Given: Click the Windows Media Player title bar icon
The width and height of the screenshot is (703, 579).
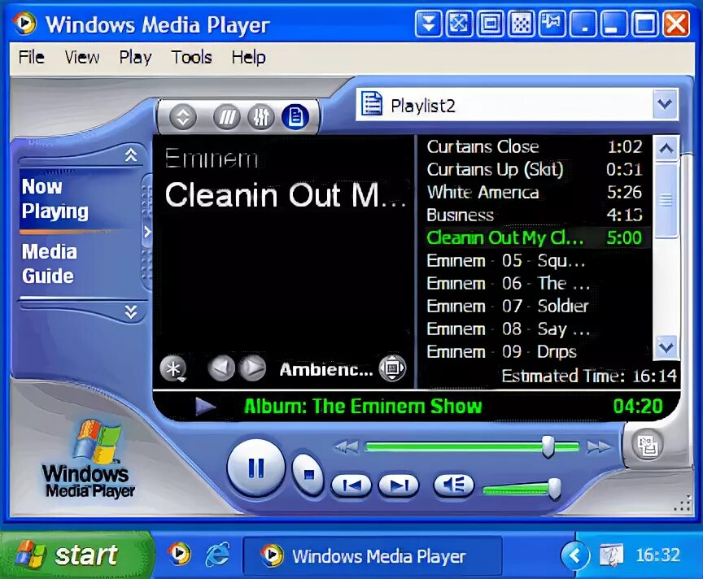Looking at the screenshot, I should click(x=24, y=23).
